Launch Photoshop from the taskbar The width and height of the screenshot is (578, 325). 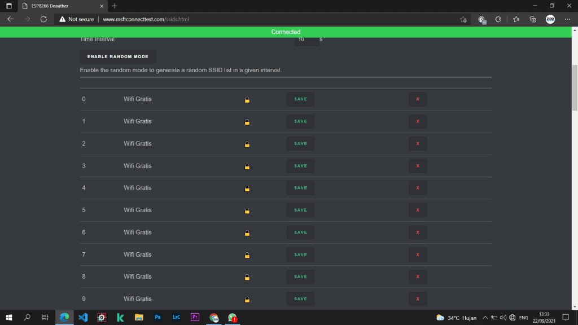click(157, 318)
